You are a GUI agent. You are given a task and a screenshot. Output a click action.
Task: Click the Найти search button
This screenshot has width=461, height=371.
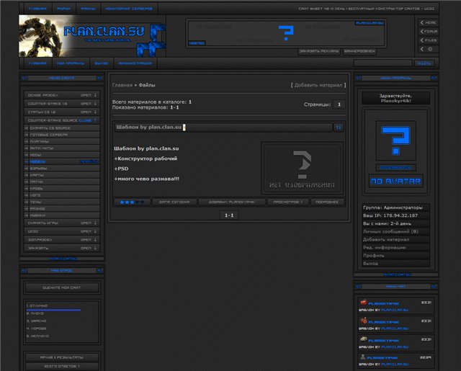(x=424, y=63)
